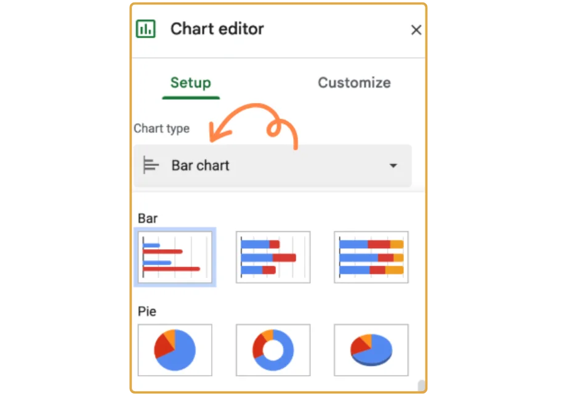Open the Bar chart type dropdown
This screenshot has height=396, width=572.
272,165
